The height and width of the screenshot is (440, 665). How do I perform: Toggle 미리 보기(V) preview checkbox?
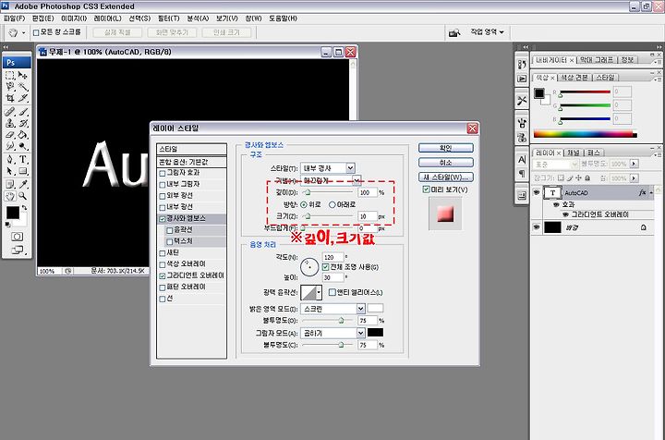pyautogui.click(x=426, y=189)
